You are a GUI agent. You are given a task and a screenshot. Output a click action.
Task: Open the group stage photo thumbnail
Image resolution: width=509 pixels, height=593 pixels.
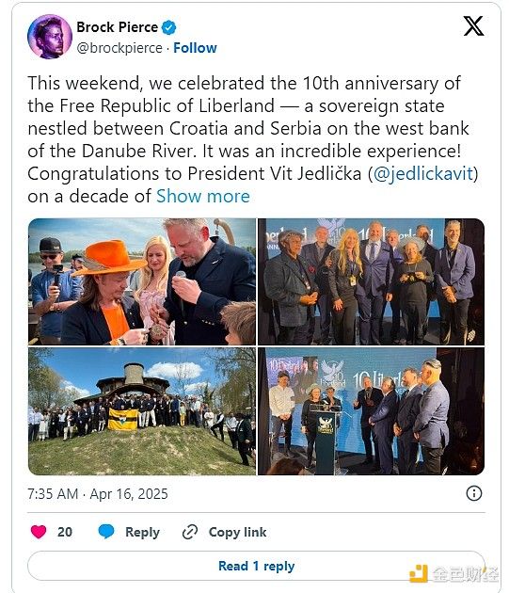click(371, 281)
